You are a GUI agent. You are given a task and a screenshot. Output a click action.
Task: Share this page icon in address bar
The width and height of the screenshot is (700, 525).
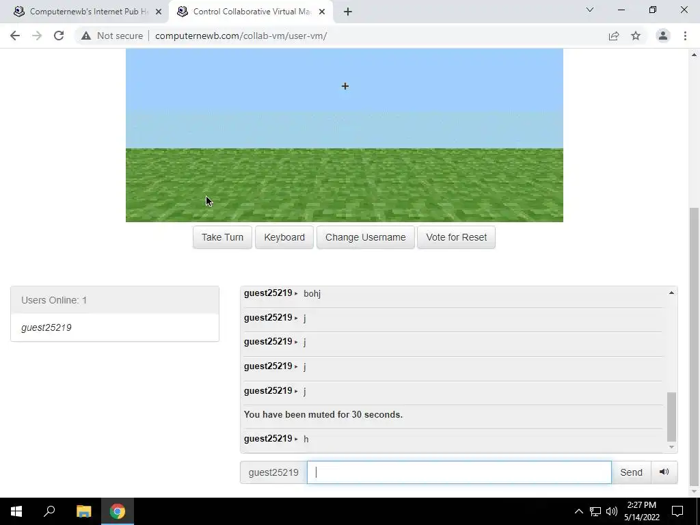(x=614, y=36)
